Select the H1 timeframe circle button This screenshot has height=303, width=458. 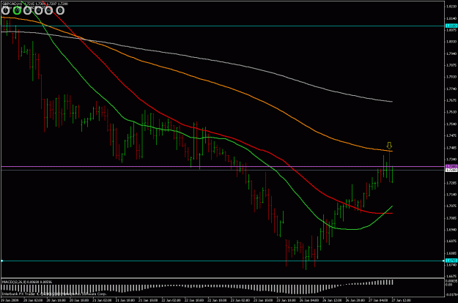38,10
